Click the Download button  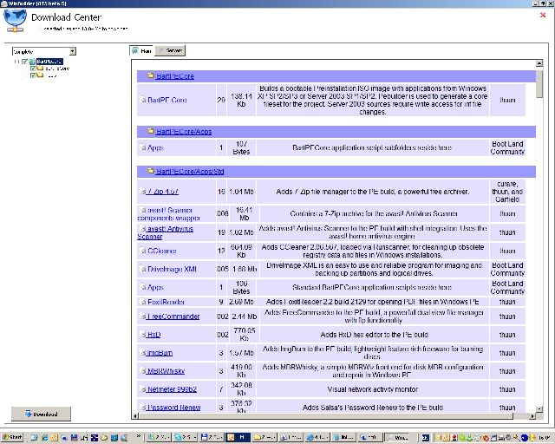click(41, 414)
